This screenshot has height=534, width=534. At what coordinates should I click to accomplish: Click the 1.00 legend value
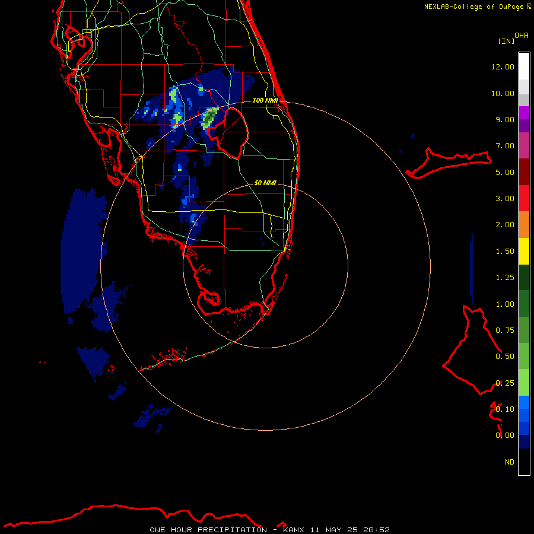pos(505,304)
